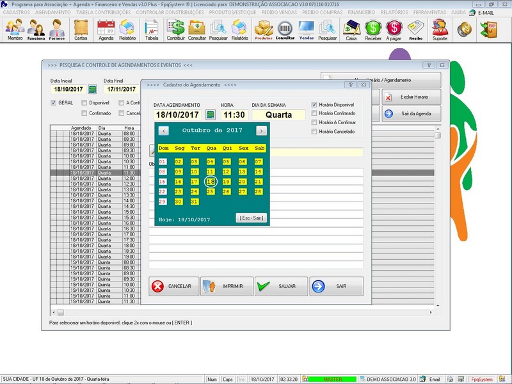Open the E-MAIL menu item
Image resolution: width=512 pixels, height=384 pixels.
point(482,13)
